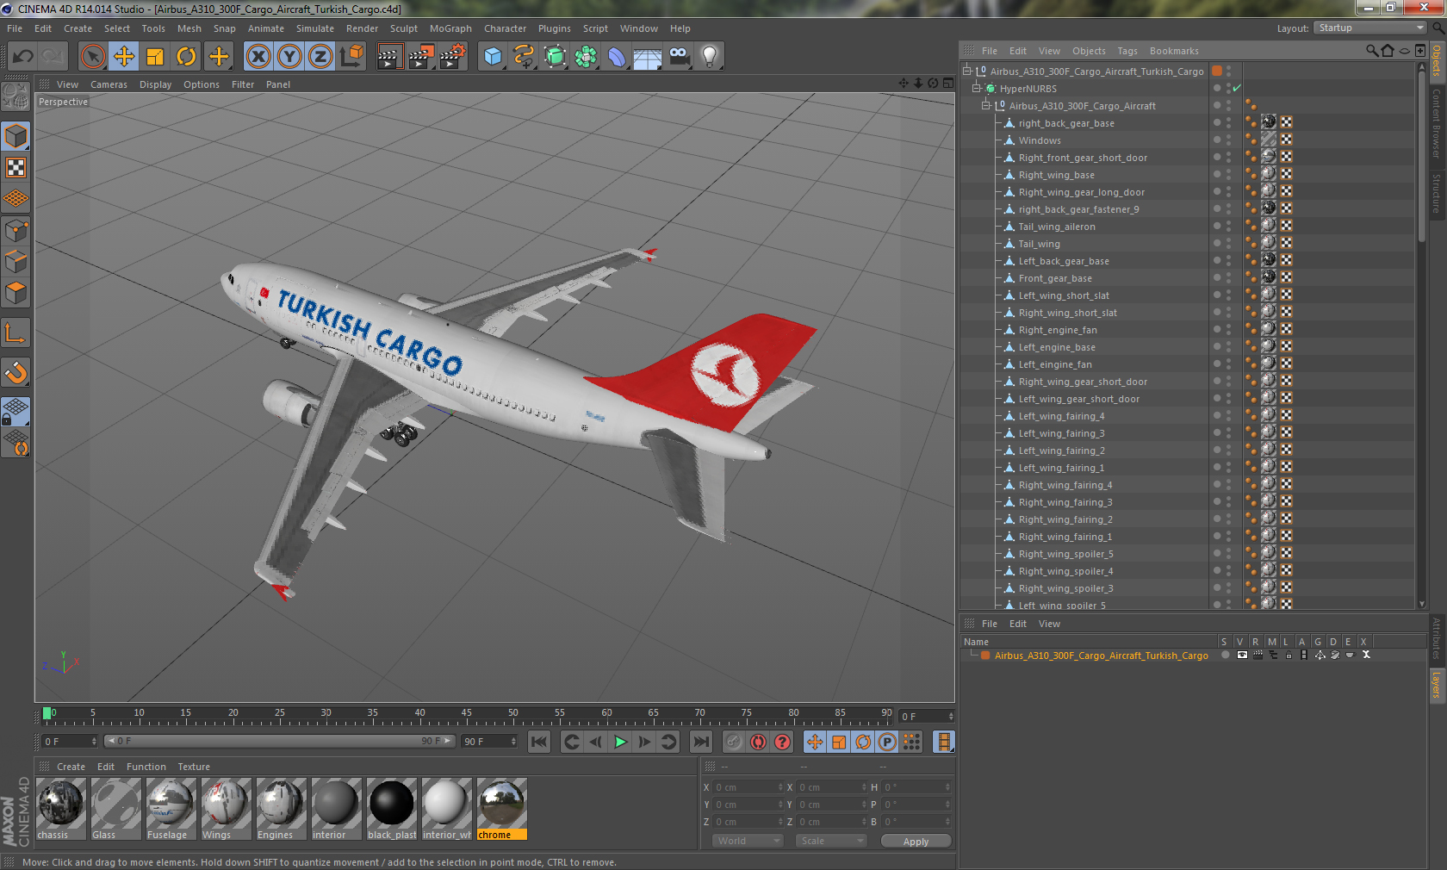Select Points mode in left sidebar
This screenshot has height=870, width=1447.
click(x=16, y=230)
